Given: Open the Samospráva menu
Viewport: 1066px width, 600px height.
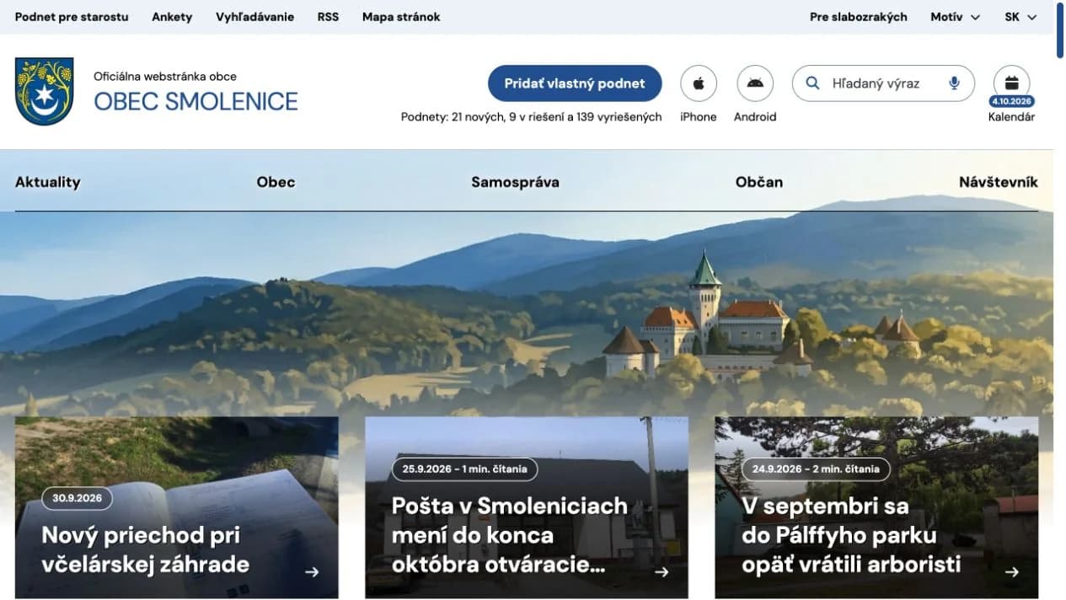Looking at the screenshot, I should tap(515, 182).
